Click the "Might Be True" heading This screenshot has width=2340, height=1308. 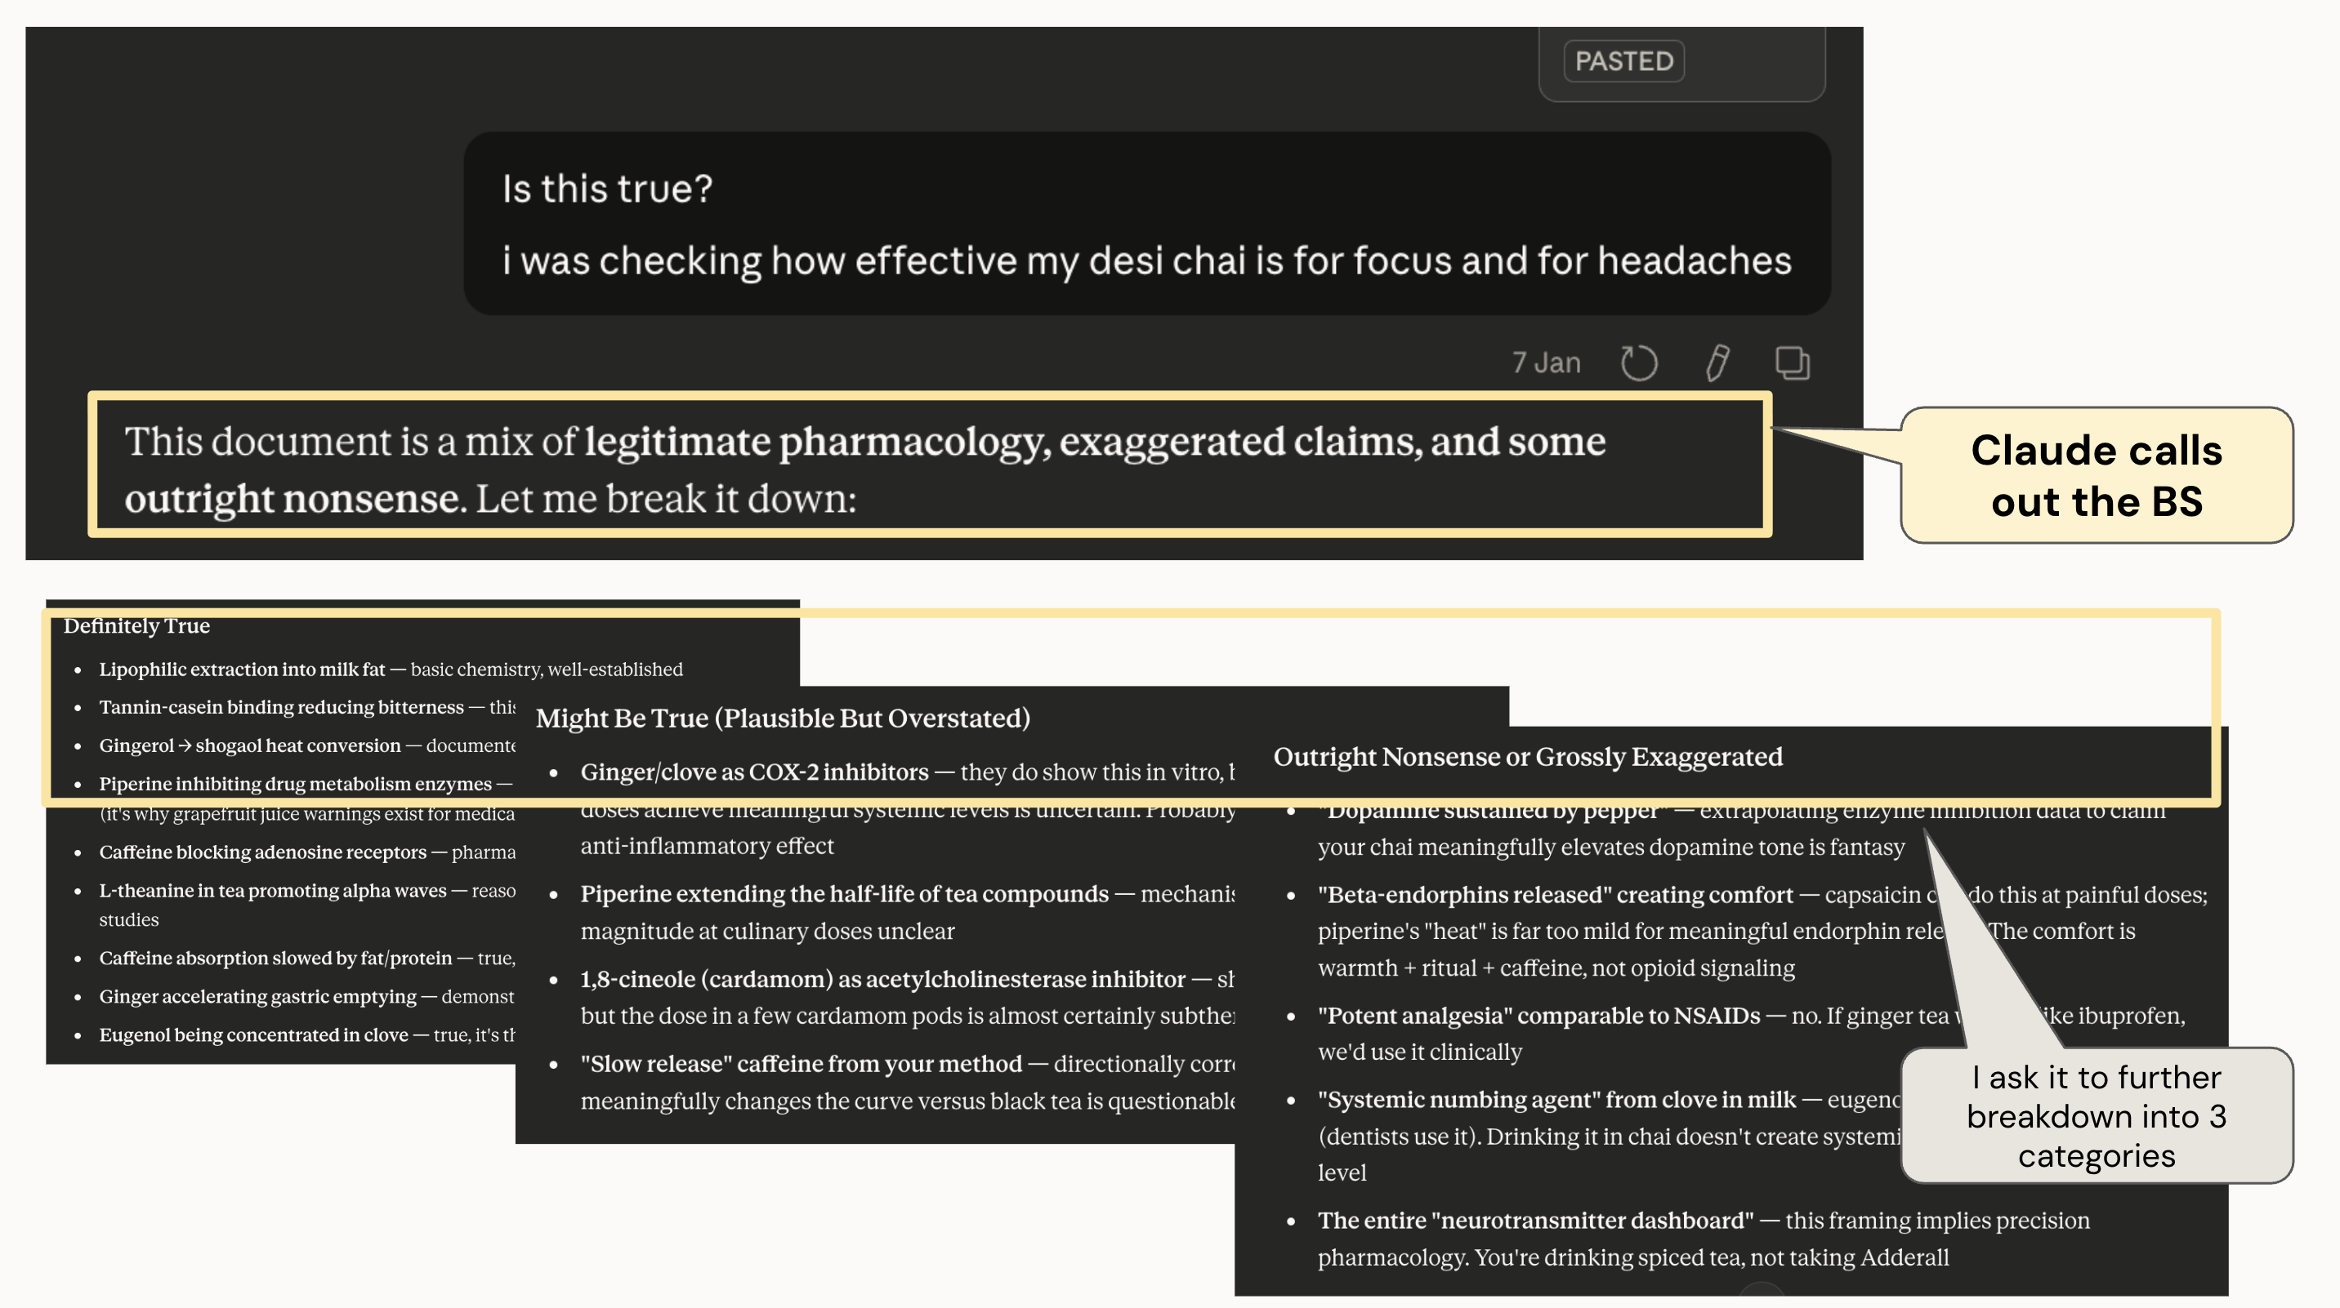pyautogui.click(x=783, y=718)
